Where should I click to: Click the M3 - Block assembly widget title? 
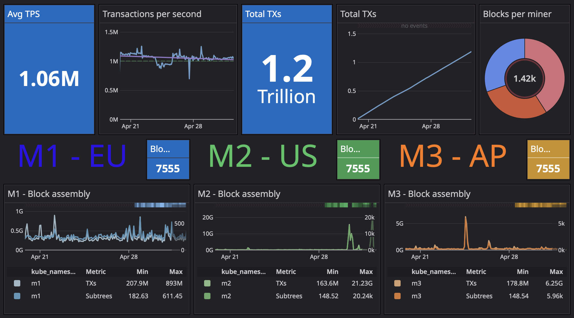pos(429,194)
